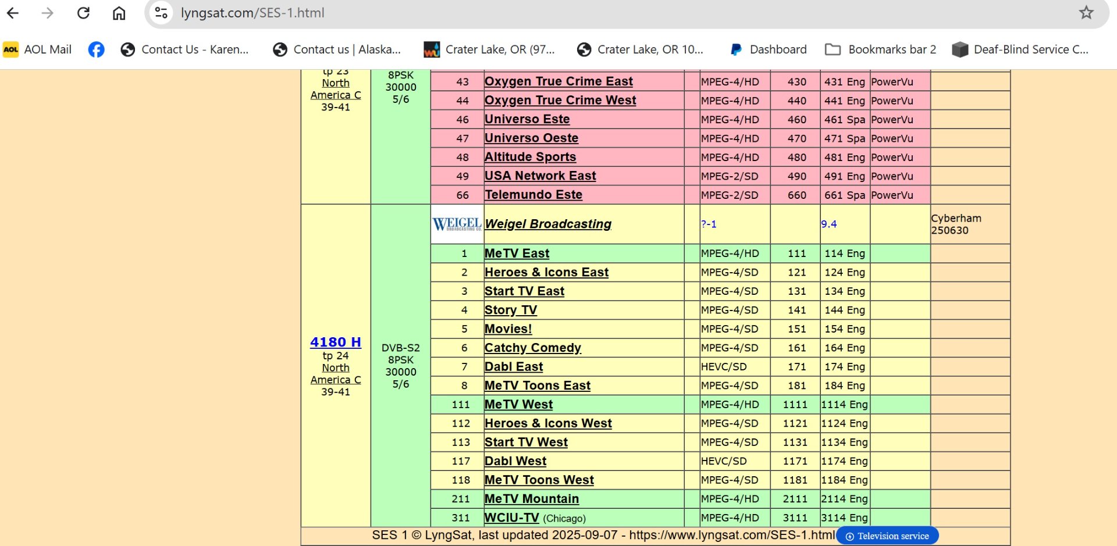Open the Weigel Broadcasting link
The height and width of the screenshot is (546, 1117).
click(548, 224)
